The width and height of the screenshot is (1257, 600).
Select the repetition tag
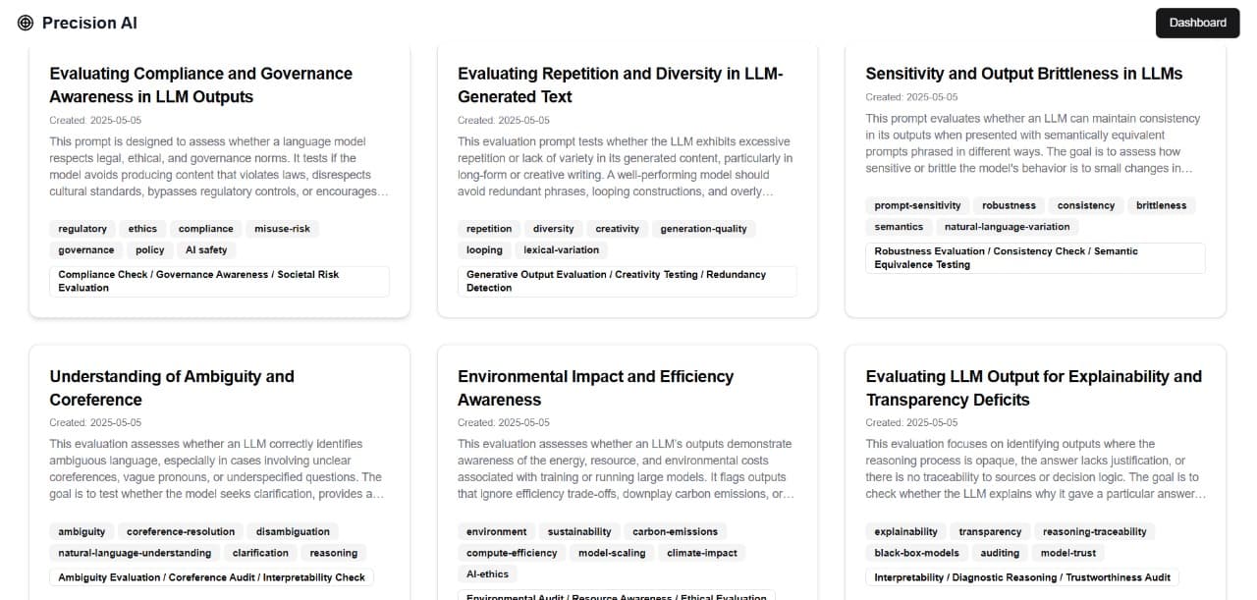(488, 228)
